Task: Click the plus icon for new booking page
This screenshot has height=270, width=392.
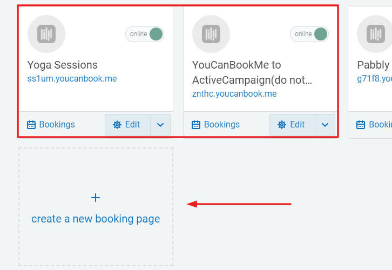Action: (96, 198)
